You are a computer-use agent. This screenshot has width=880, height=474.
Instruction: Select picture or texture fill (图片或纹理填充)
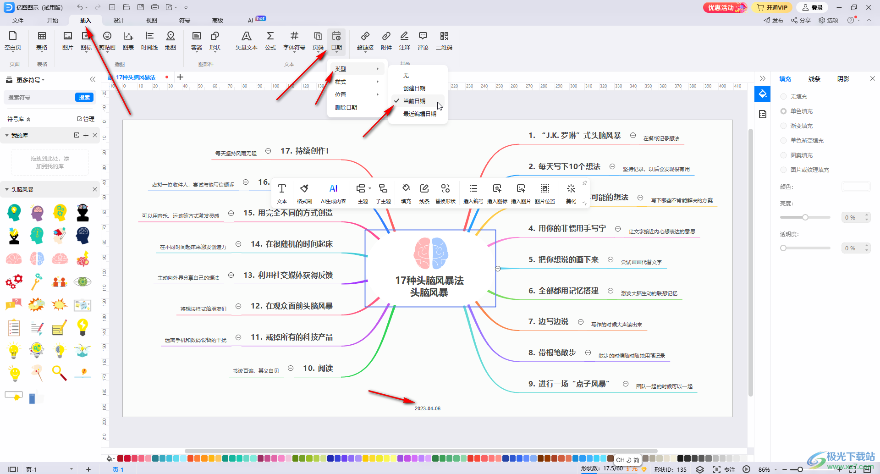click(805, 170)
